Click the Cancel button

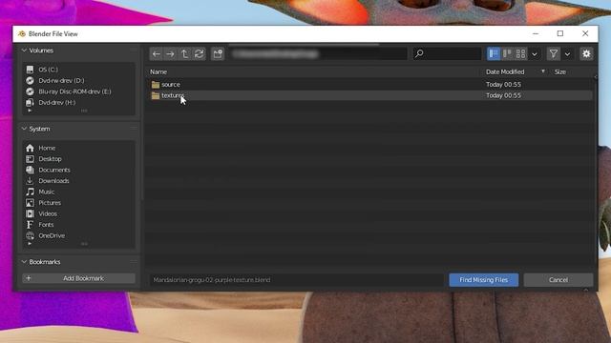pos(558,279)
